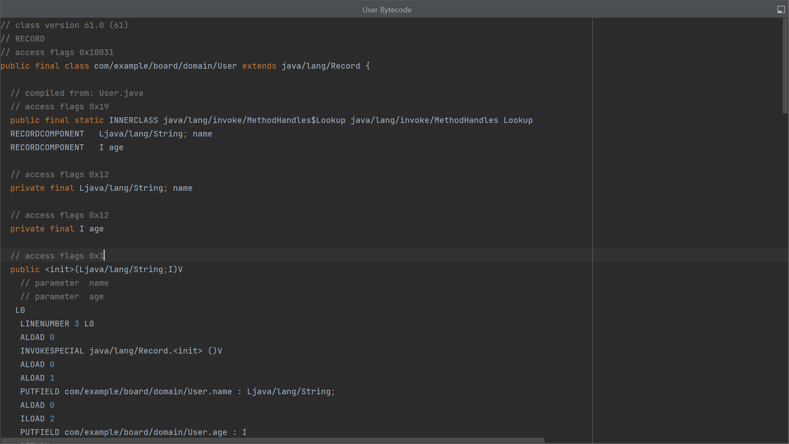This screenshot has width=789, height=444.
Task: Click the RECORDCOMPONENT I age line
Action: [67, 147]
